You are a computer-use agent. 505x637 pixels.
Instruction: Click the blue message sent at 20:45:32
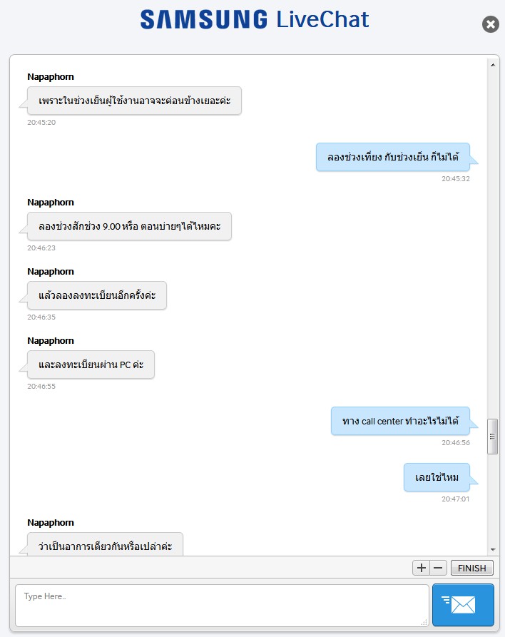[x=393, y=157]
